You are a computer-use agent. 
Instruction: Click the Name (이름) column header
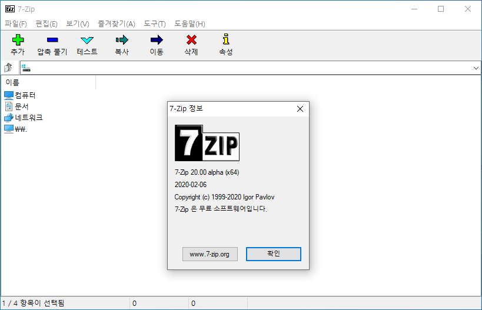click(x=49, y=82)
